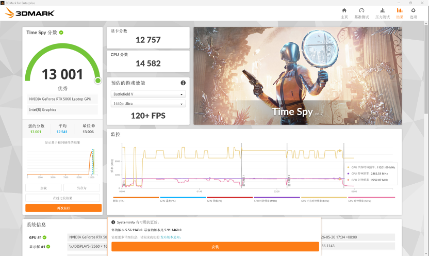Click 在线比较结果 compare online button
The width and height of the screenshot is (429, 256).
[x=63, y=198]
